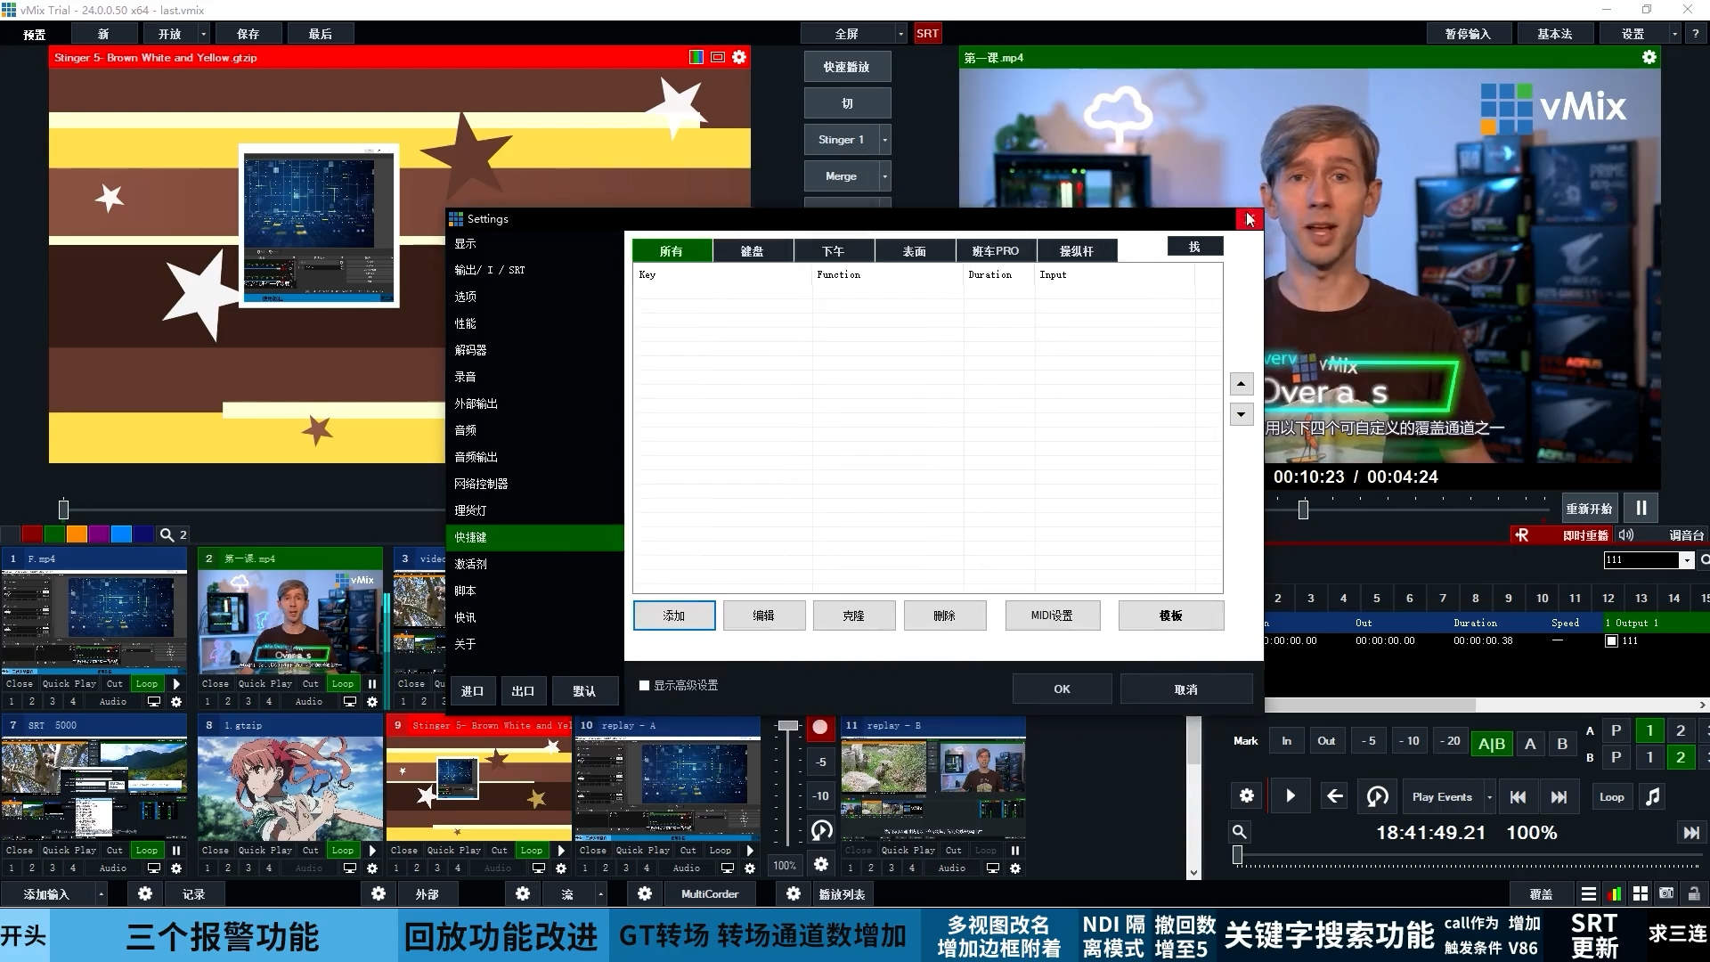The width and height of the screenshot is (1710, 962).
Task: Toggle the A|B replay channel mode button
Action: [1492, 743]
